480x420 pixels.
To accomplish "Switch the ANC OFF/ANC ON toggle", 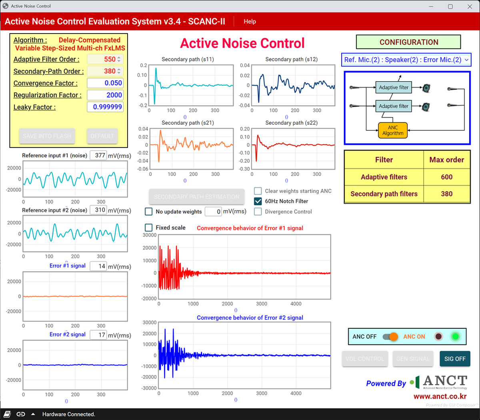I will point(390,336).
